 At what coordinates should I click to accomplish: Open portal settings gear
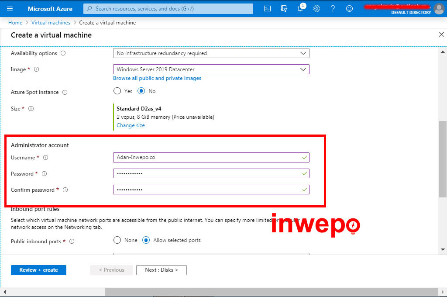pyautogui.click(x=316, y=9)
